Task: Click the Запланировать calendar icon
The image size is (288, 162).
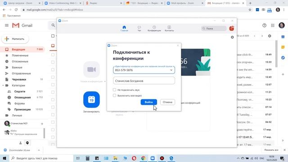Action: pos(91,99)
